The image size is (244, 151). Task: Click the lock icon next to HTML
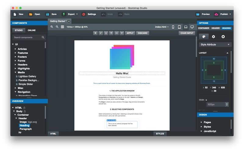tap(24, 108)
